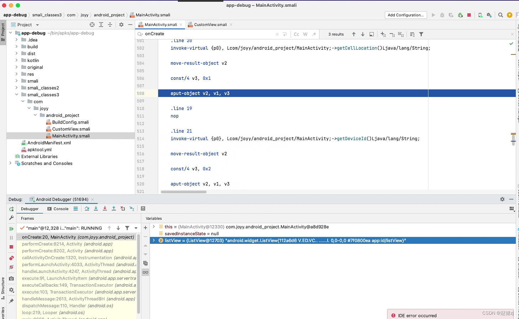This screenshot has width=519, height=319.
Task: Click Attach Debugger to Android Process icon
Action: 460,15
